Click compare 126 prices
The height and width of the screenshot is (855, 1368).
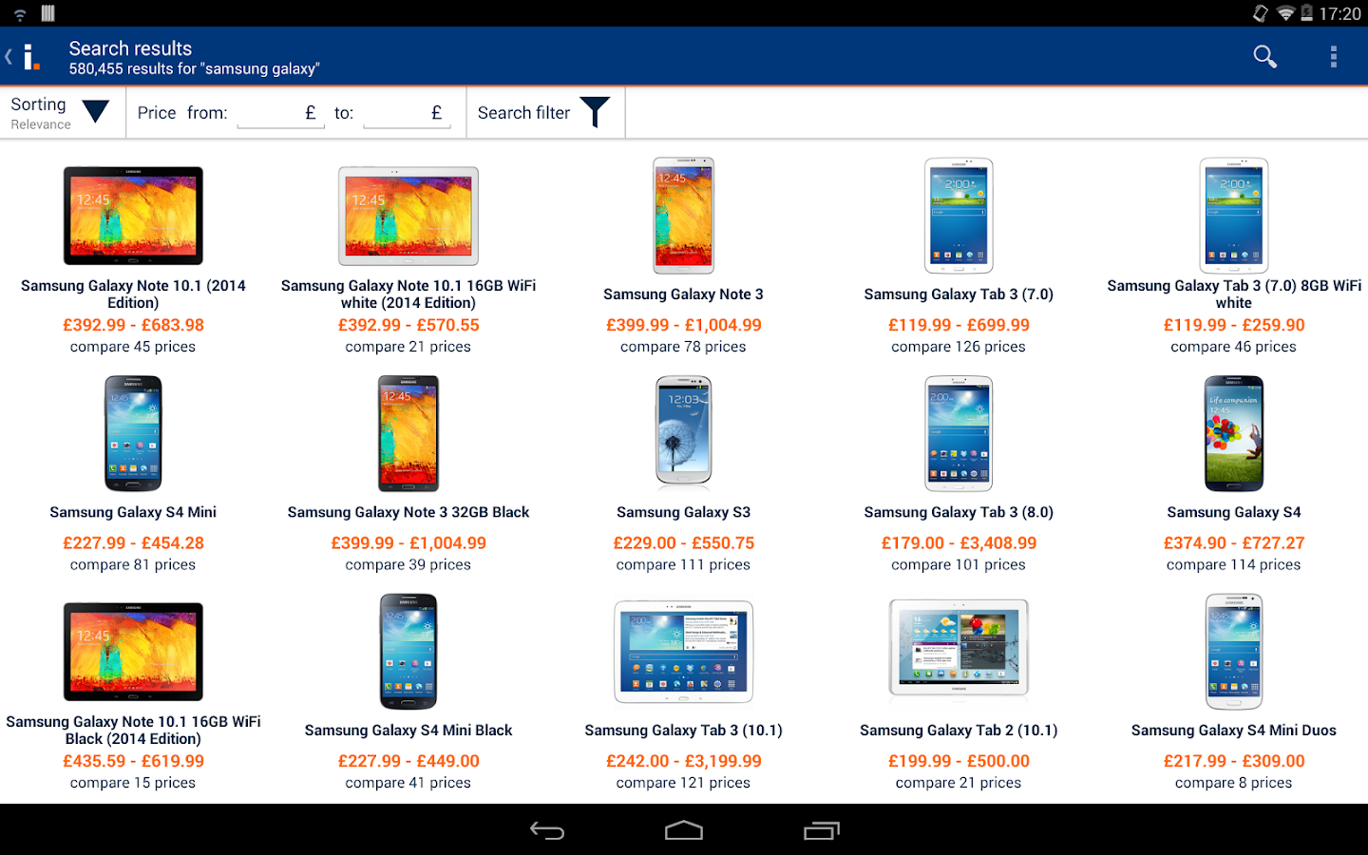959,347
